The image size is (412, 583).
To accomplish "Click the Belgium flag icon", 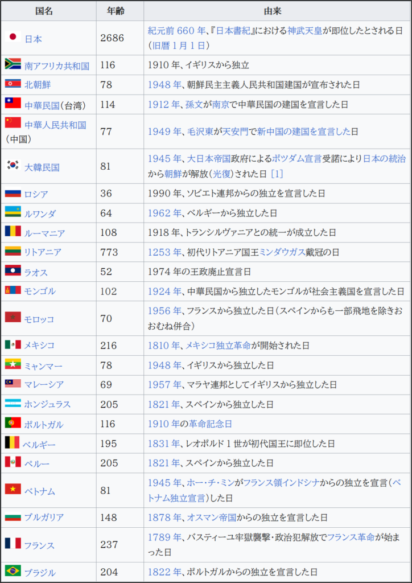I will (12, 442).
